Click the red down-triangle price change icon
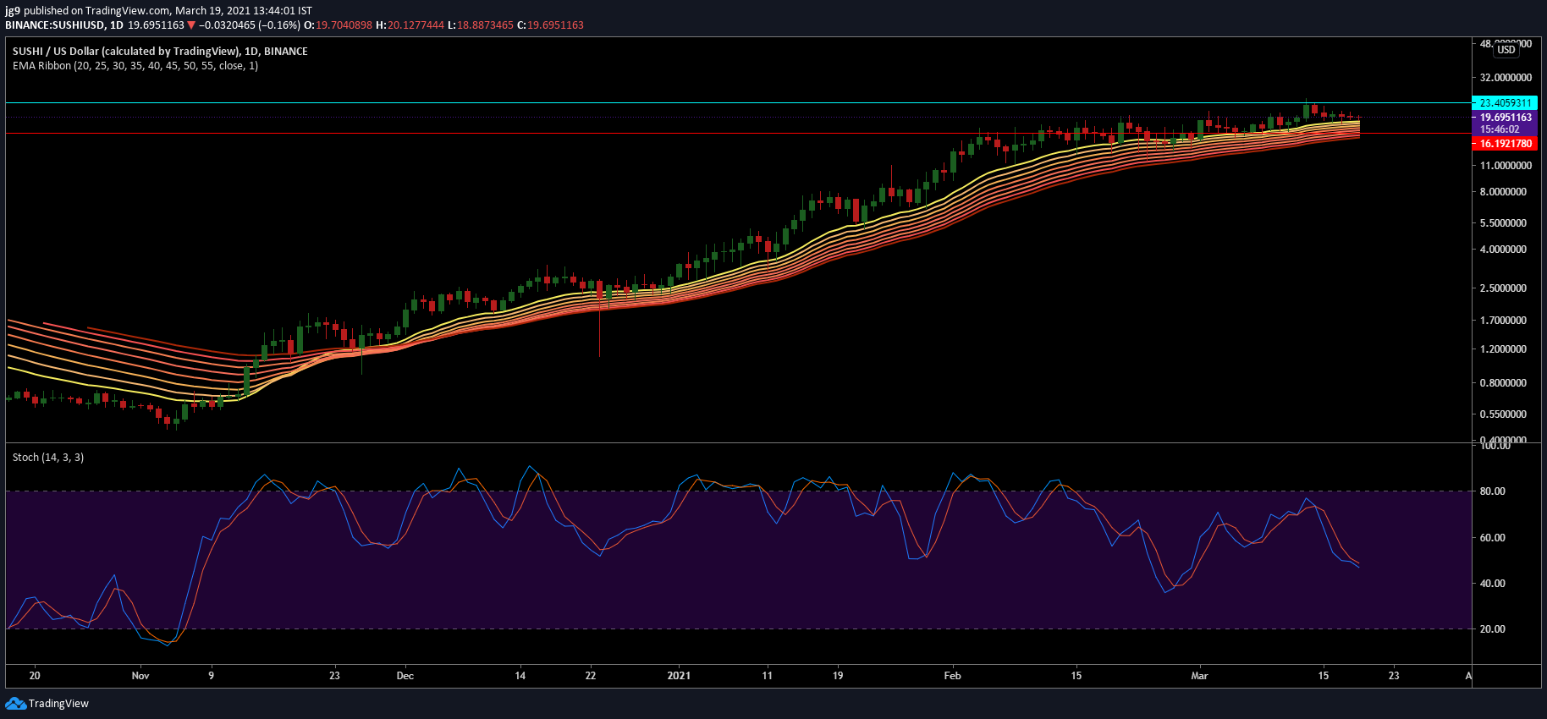Image resolution: width=1547 pixels, height=719 pixels. point(191,25)
